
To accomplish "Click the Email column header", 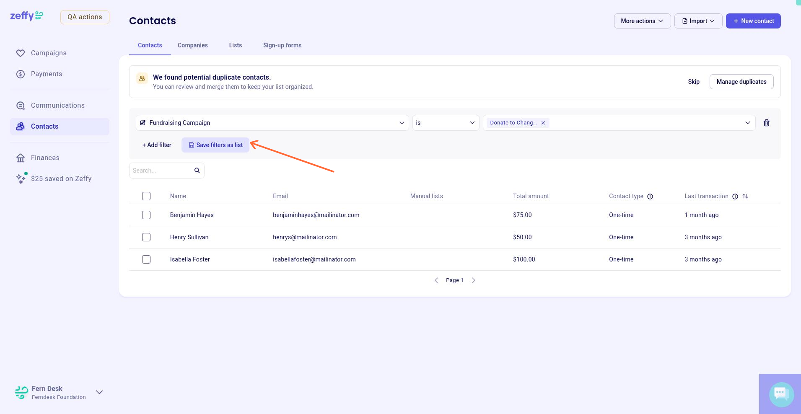I will 280,196.
